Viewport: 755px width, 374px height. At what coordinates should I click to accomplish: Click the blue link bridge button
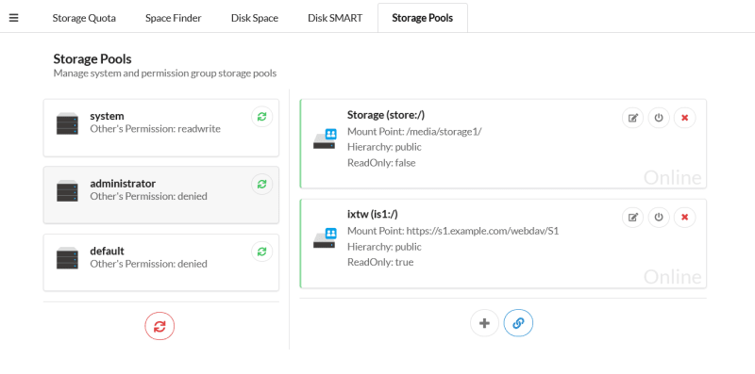(x=518, y=323)
